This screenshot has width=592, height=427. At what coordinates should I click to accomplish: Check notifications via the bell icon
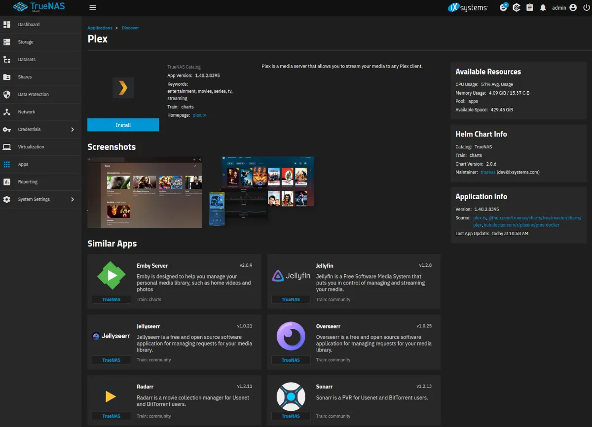point(543,7)
